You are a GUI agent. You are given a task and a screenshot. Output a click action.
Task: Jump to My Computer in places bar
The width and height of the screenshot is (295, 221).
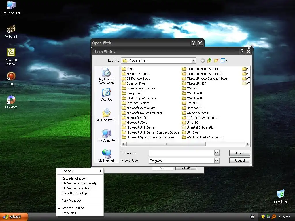pyautogui.click(x=107, y=136)
